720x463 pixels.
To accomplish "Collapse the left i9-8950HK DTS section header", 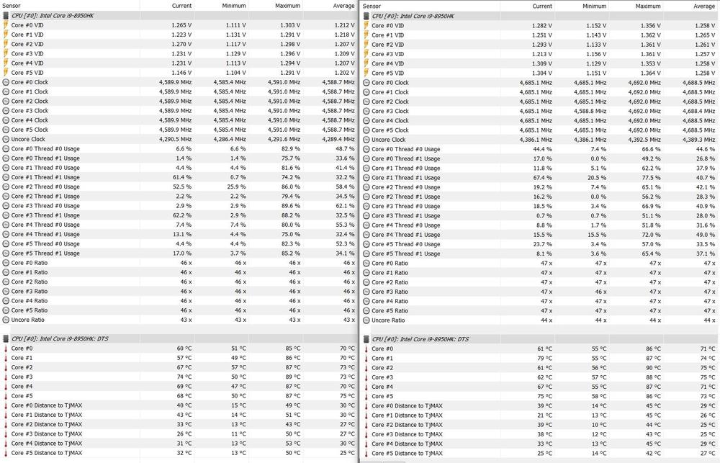I will [x=6, y=338].
